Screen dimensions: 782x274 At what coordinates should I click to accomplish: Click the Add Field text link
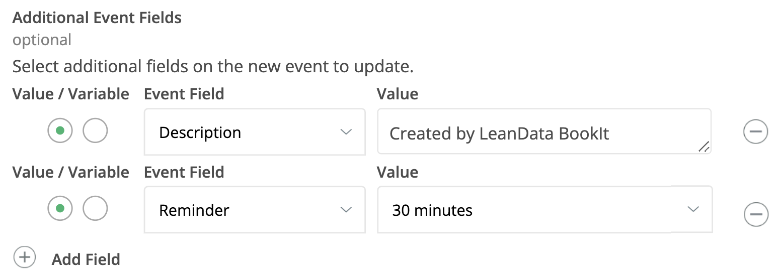86,259
